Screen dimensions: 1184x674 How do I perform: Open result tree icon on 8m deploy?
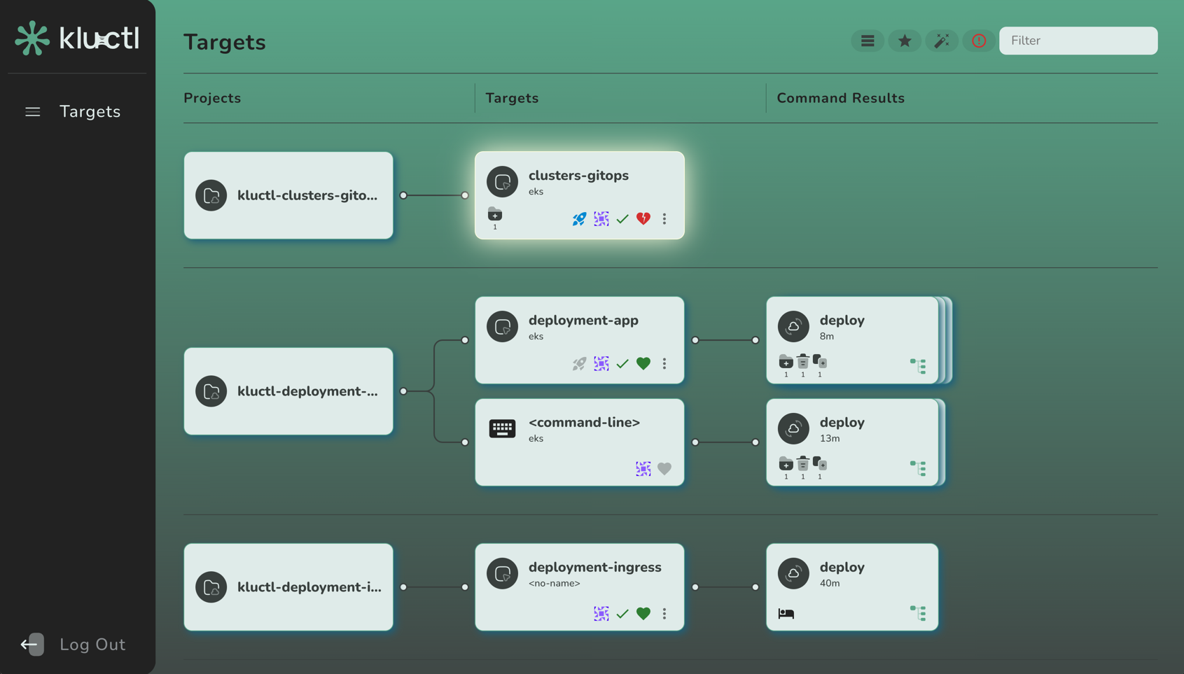pyautogui.click(x=917, y=365)
